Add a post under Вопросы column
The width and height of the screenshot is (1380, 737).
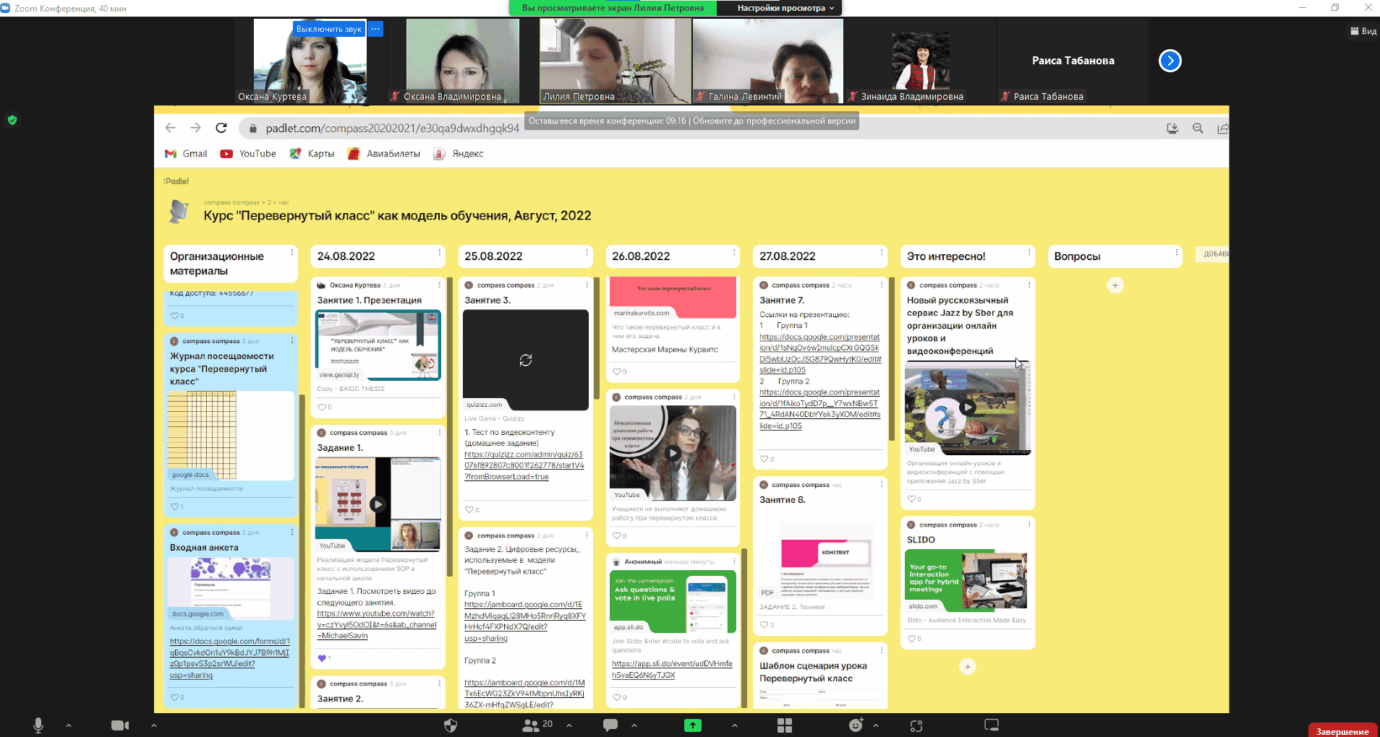click(1115, 285)
